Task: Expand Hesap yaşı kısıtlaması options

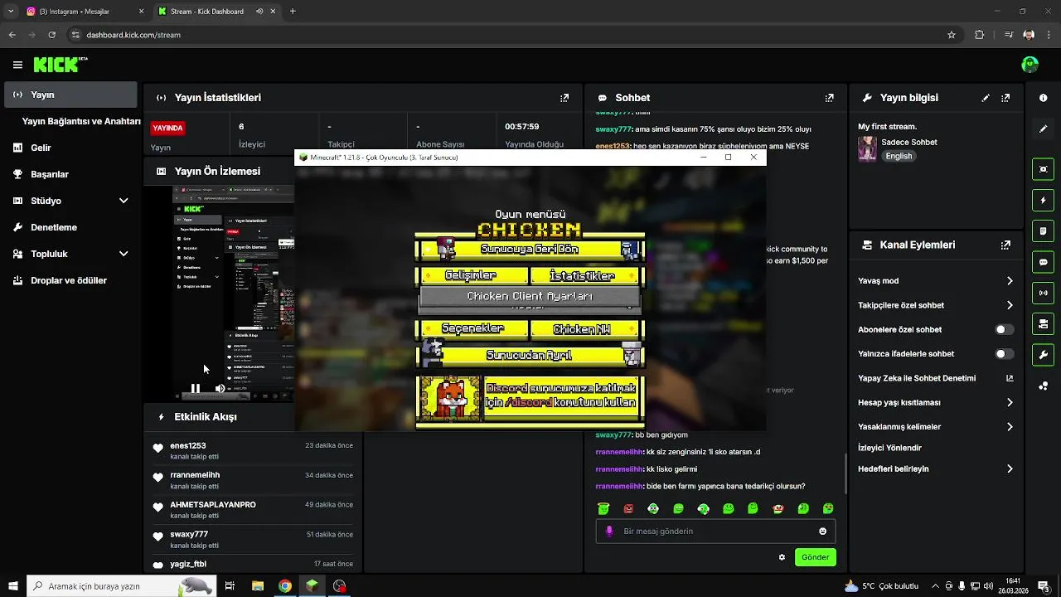Action: (1010, 402)
